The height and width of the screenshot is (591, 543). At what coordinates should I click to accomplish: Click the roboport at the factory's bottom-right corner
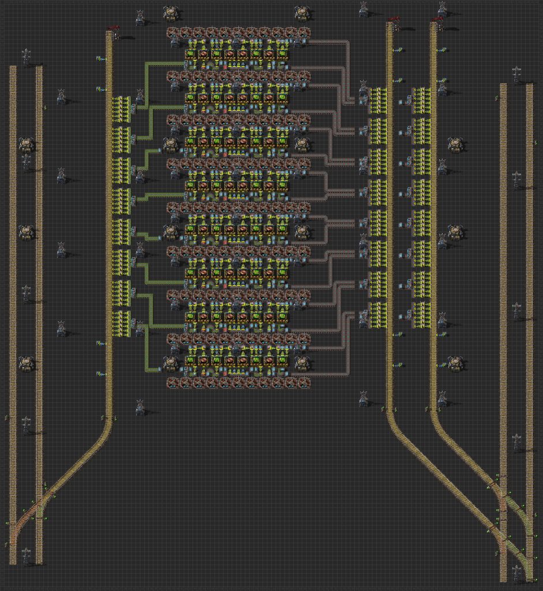click(302, 364)
